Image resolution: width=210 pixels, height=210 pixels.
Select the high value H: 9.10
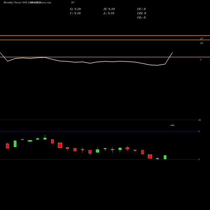point(109,9)
